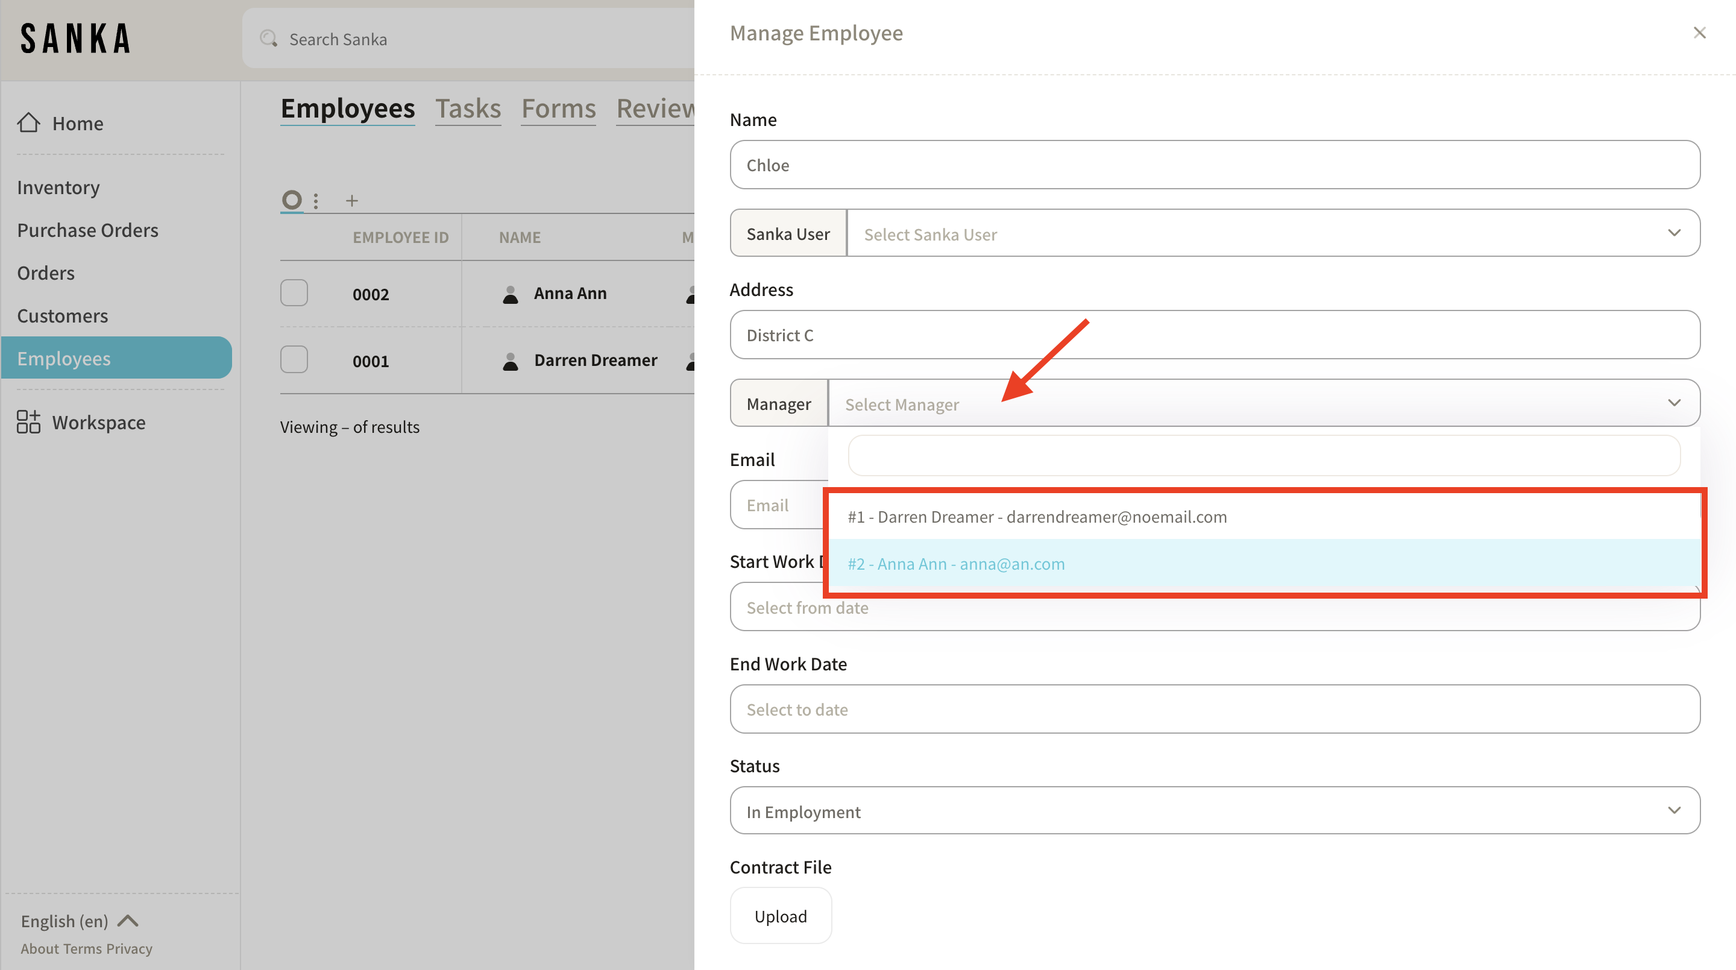This screenshot has width=1736, height=970.
Task: Expand the language selector caret
Action: click(x=128, y=921)
